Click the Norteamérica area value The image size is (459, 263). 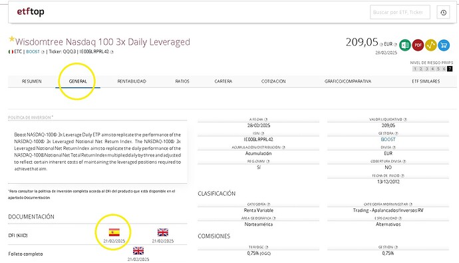coord(259,224)
